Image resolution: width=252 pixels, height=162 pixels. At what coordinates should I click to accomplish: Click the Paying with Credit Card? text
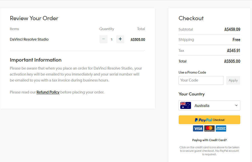(x=209, y=140)
